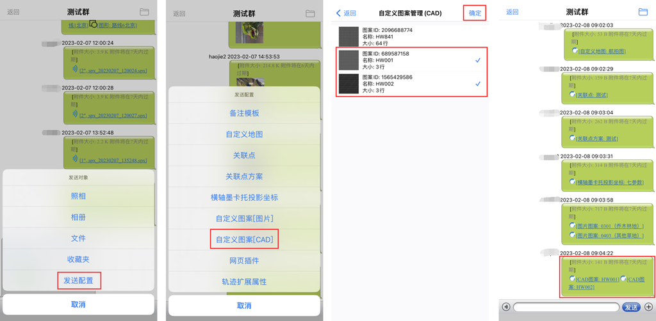Screen dimensions: 656x321
Task: Toggle the checkmark on pattern HW001
Action: [x=478, y=61]
